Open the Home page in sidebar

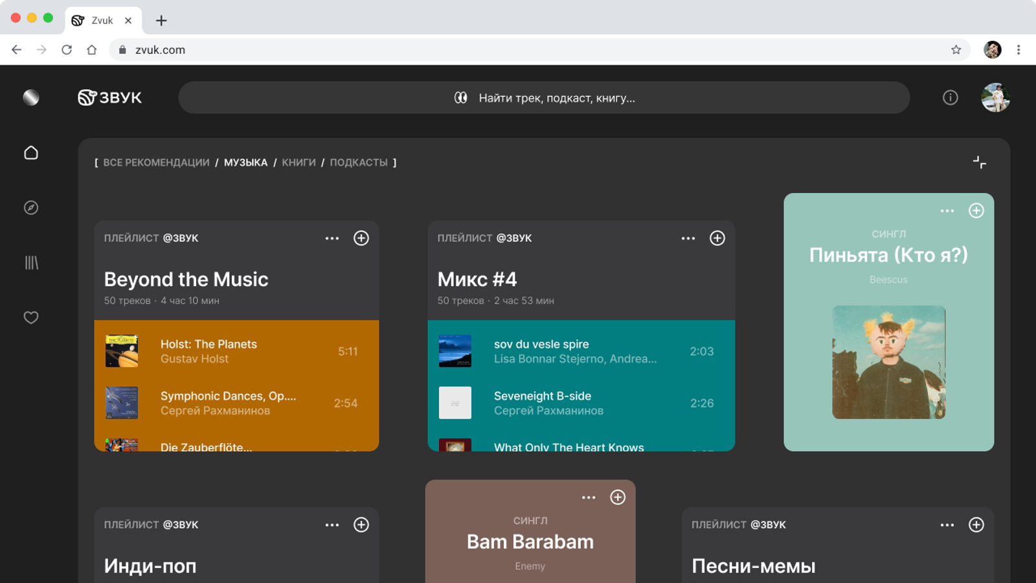[x=31, y=153]
